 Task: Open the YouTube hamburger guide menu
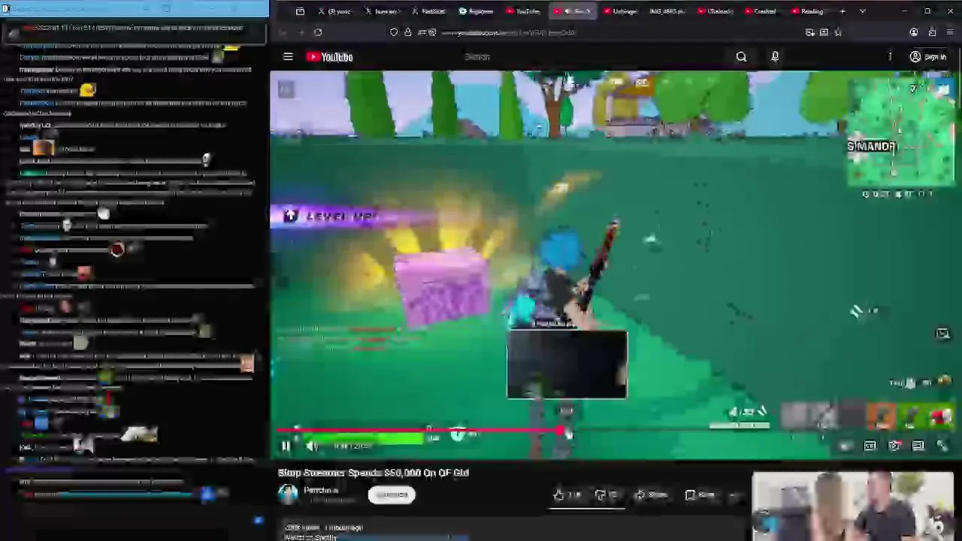288,57
